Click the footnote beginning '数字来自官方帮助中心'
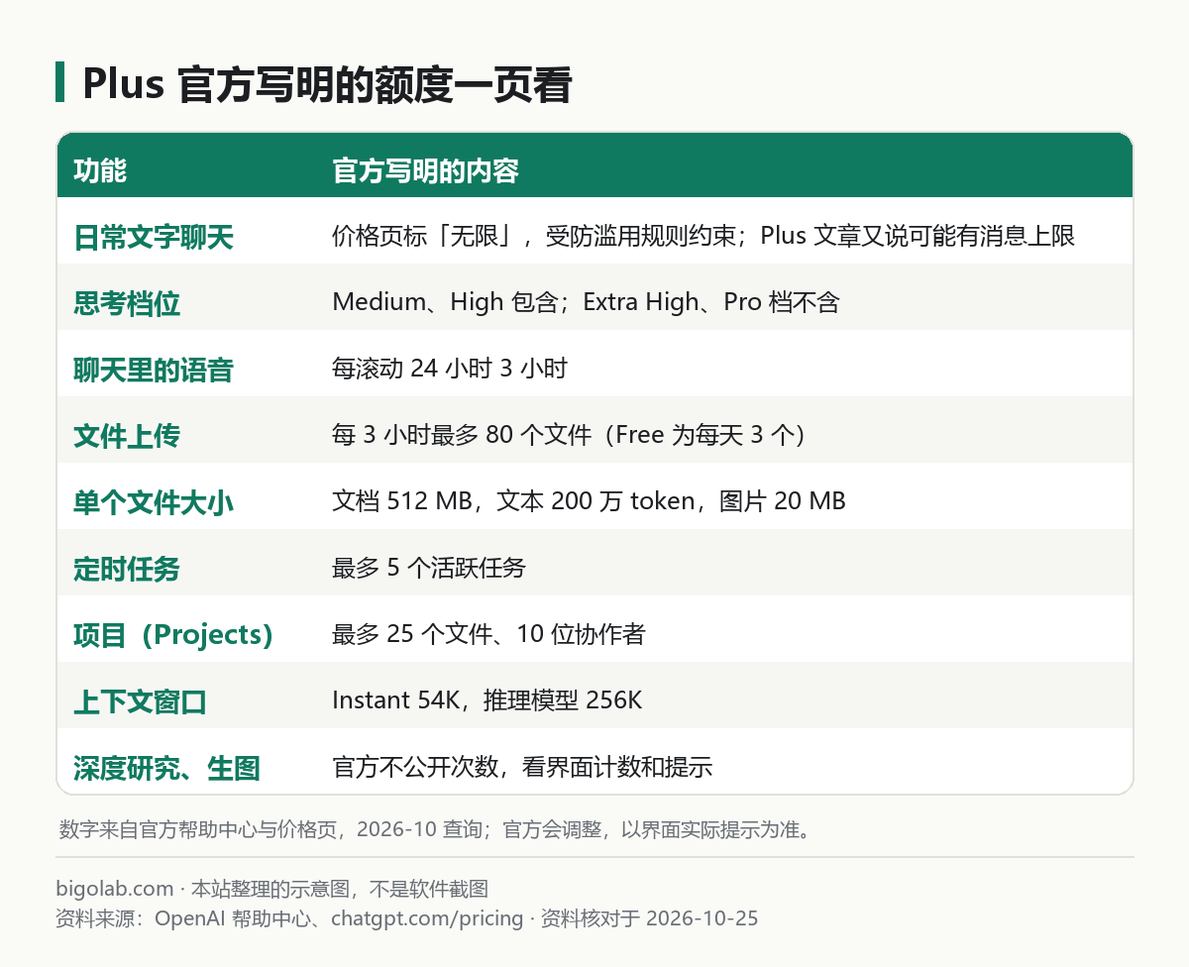This screenshot has width=1189, height=967. [434, 829]
